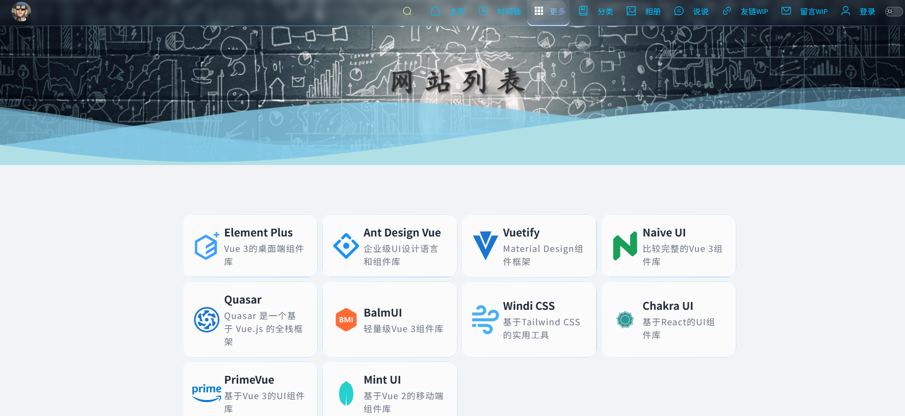Image resolution: width=905 pixels, height=416 pixels.
Task: Open the Mint UI title
Action: pos(382,380)
